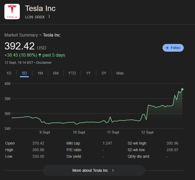Click the Div yield label
The image size is (195, 180).
pos(74,156)
